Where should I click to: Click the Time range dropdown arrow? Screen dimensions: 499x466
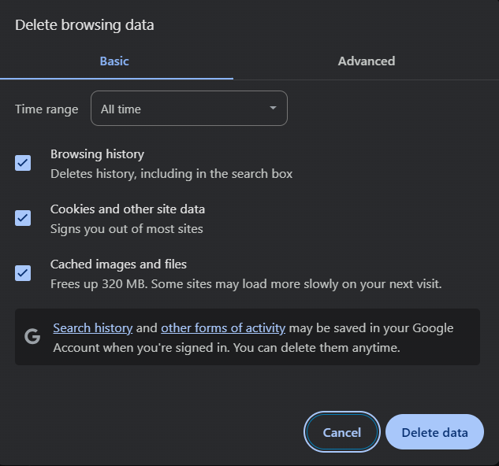(273, 108)
